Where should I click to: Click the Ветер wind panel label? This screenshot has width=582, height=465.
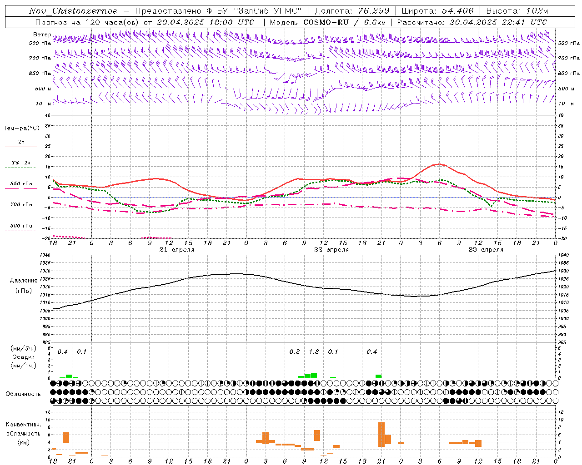pos(42,35)
